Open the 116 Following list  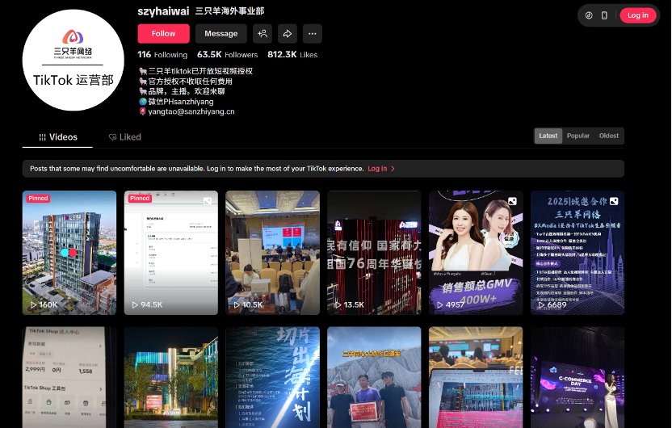(x=162, y=55)
